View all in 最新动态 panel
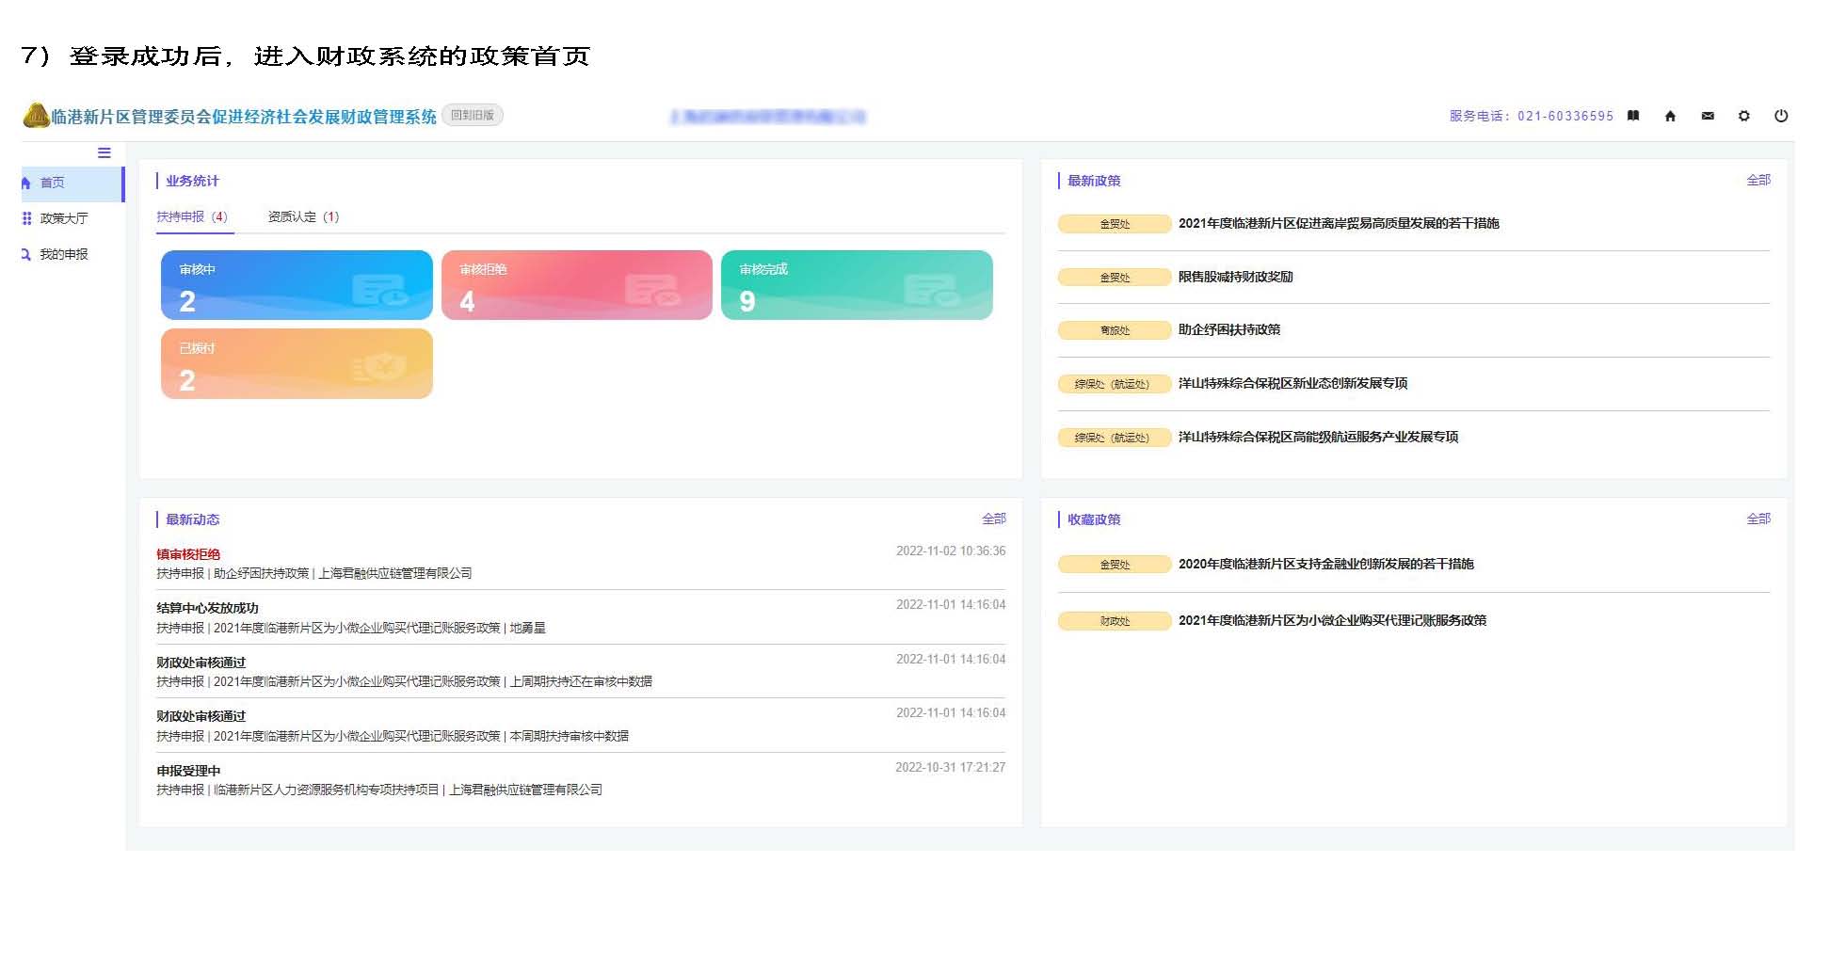The height and width of the screenshot is (974, 1846). click(x=993, y=519)
